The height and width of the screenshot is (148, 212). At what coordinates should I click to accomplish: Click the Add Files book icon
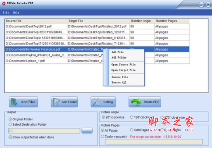tap(14, 102)
